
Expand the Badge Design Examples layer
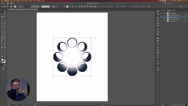[x=166, y=19]
